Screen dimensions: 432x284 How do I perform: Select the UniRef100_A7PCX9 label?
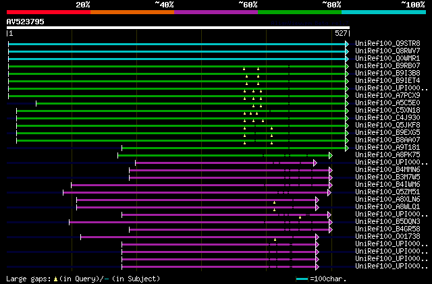click(x=387, y=96)
